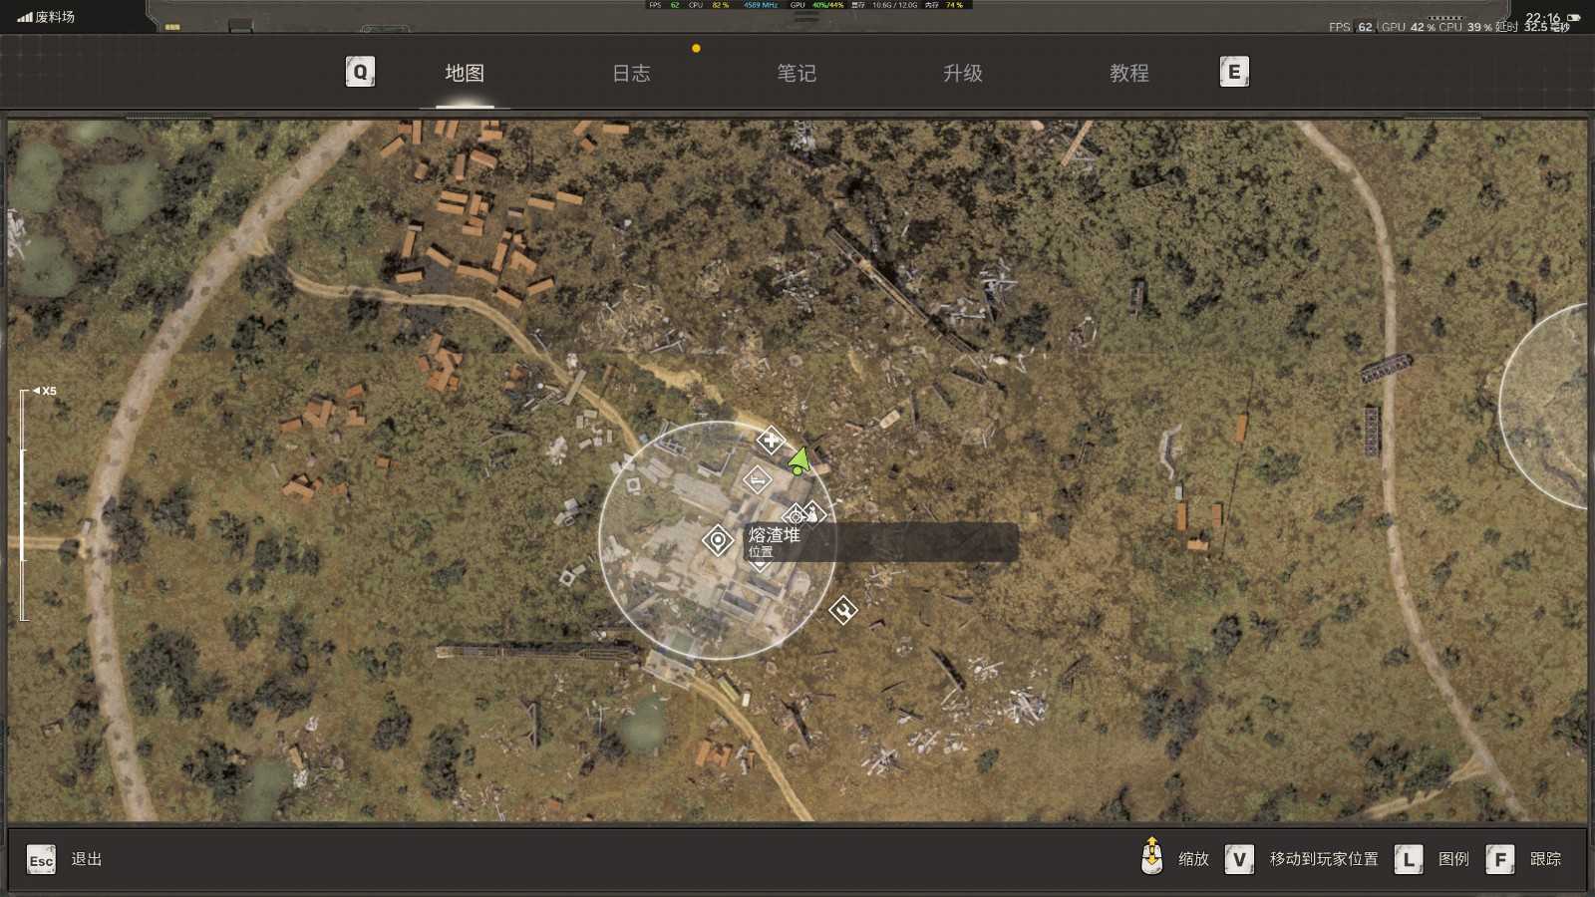The height and width of the screenshot is (897, 1595).
Task: Click the 缩放 (Zoom) label
Action: pos(1193,859)
